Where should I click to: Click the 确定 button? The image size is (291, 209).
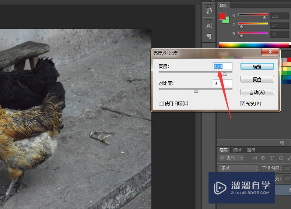click(x=257, y=67)
